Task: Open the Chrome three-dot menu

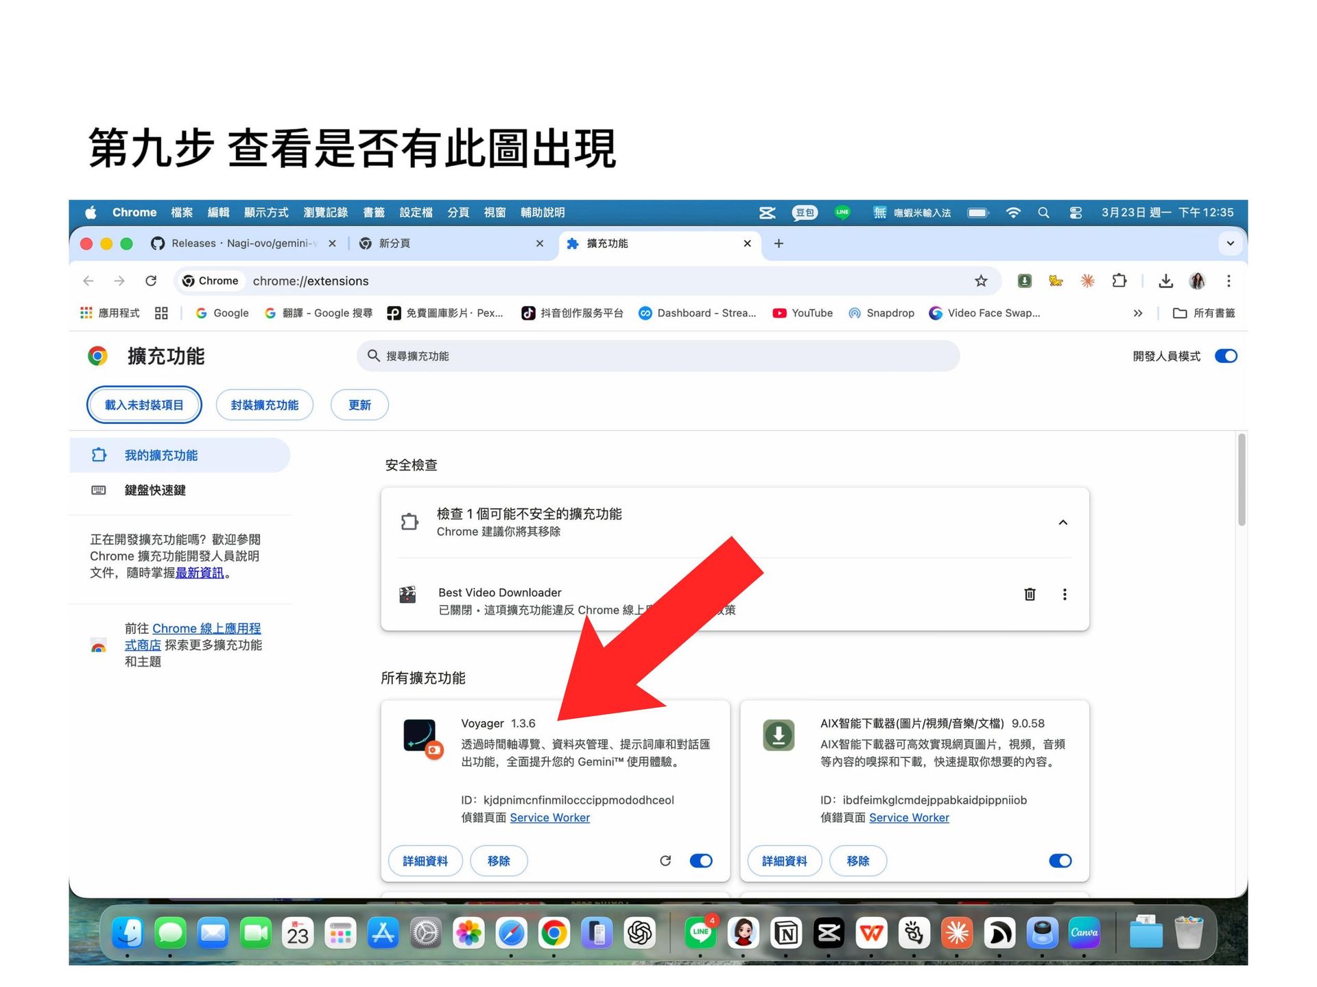Action: pos(1228,281)
